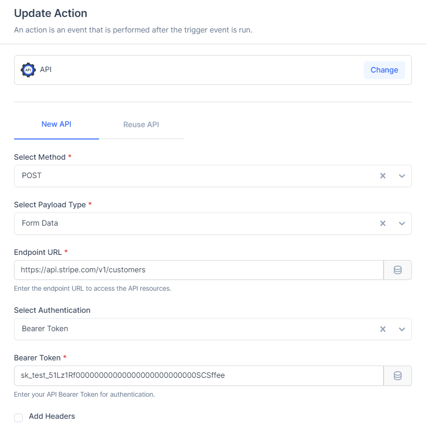This screenshot has height=424, width=426.
Task: Open data picker beside Endpoint URL
Action: pos(397,270)
